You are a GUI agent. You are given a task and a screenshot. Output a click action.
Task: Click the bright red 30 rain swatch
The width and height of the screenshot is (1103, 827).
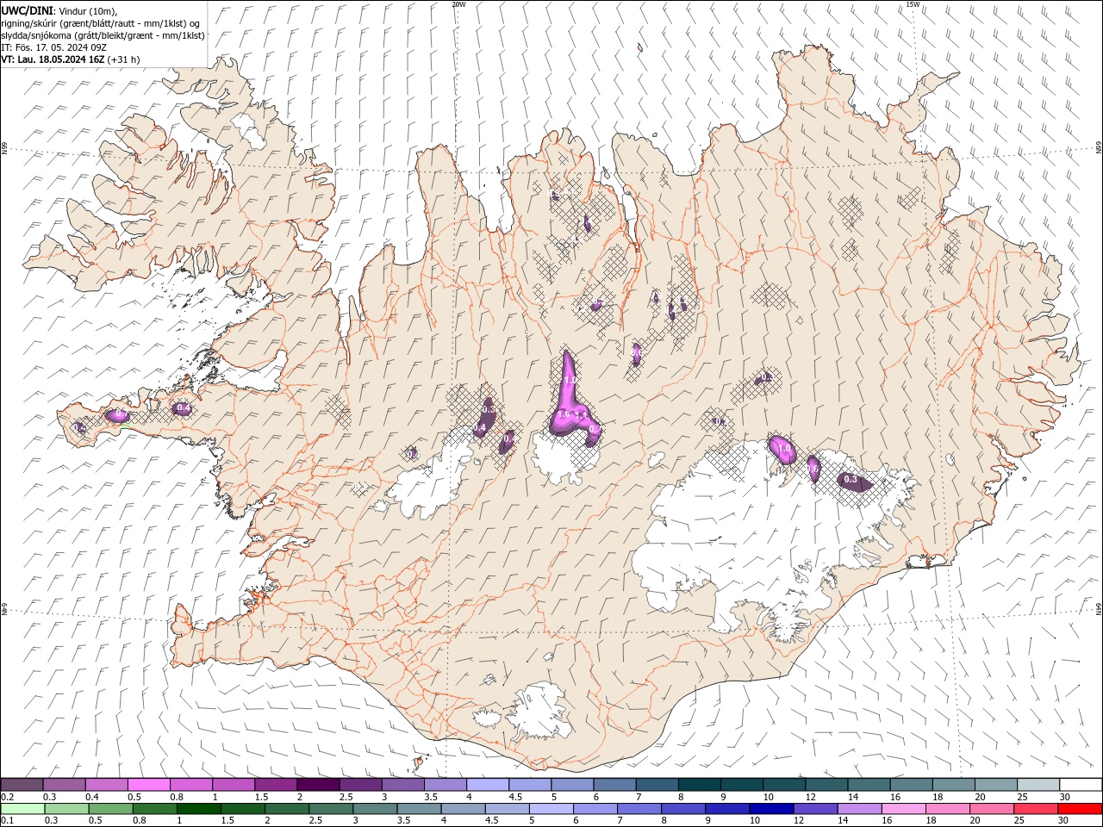pos(1079,809)
